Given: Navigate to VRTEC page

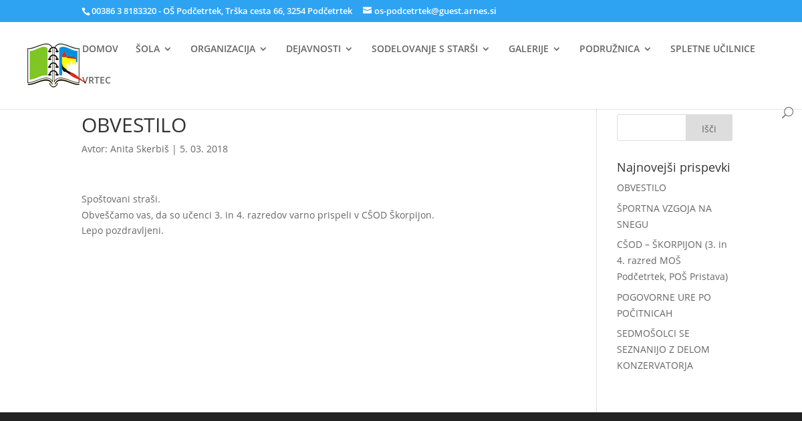Looking at the screenshot, I should tap(96, 80).
